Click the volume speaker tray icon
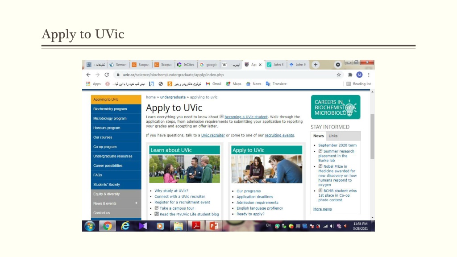 332,226
